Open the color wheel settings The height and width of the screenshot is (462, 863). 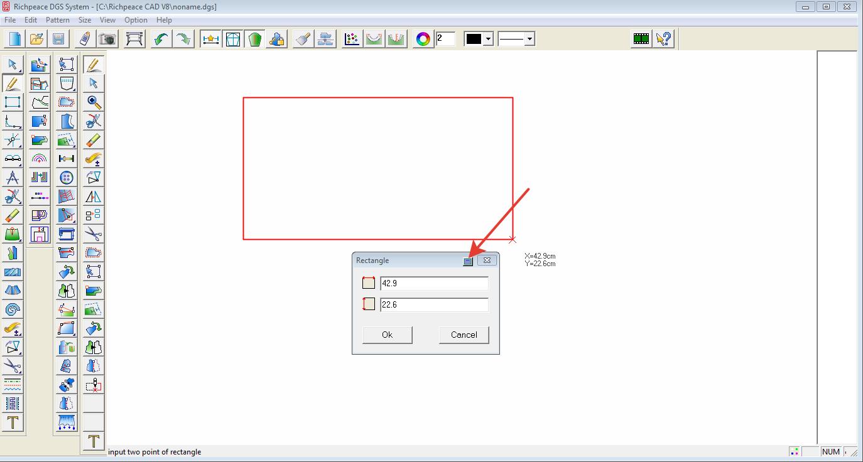tap(423, 39)
